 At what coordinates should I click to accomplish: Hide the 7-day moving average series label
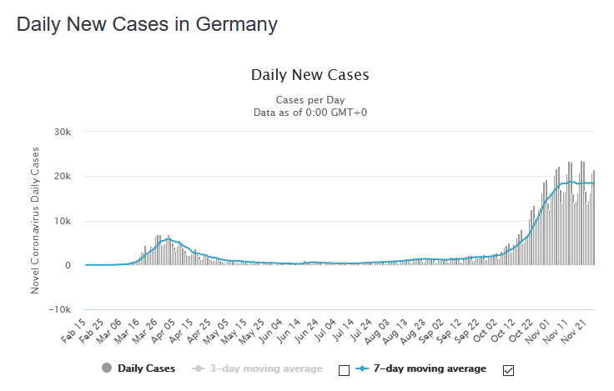pyautogui.click(x=430, y=368)
